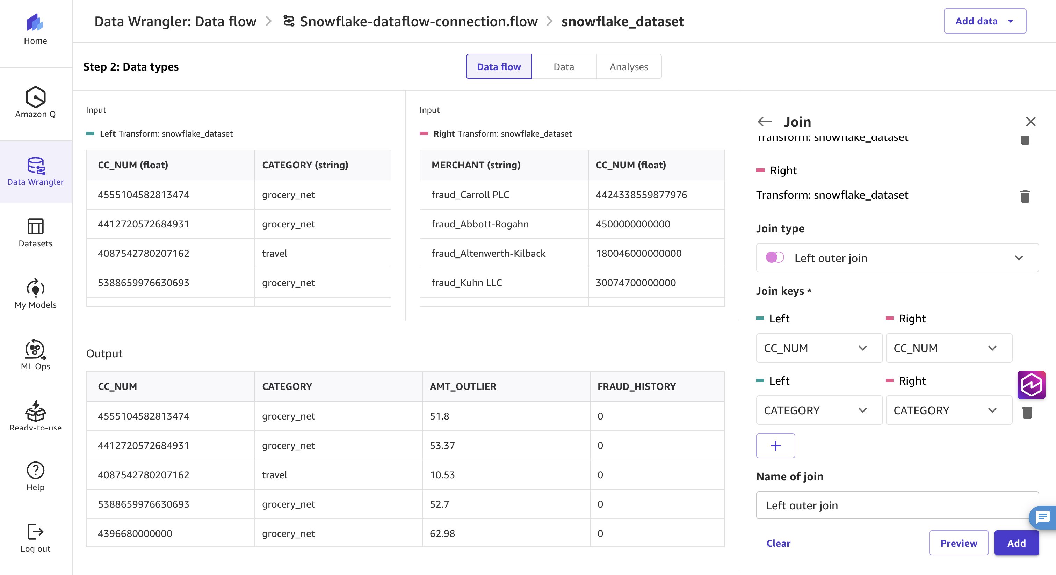
Task: Select Output cell with value 51.8
Action: (x=506, y=416)
